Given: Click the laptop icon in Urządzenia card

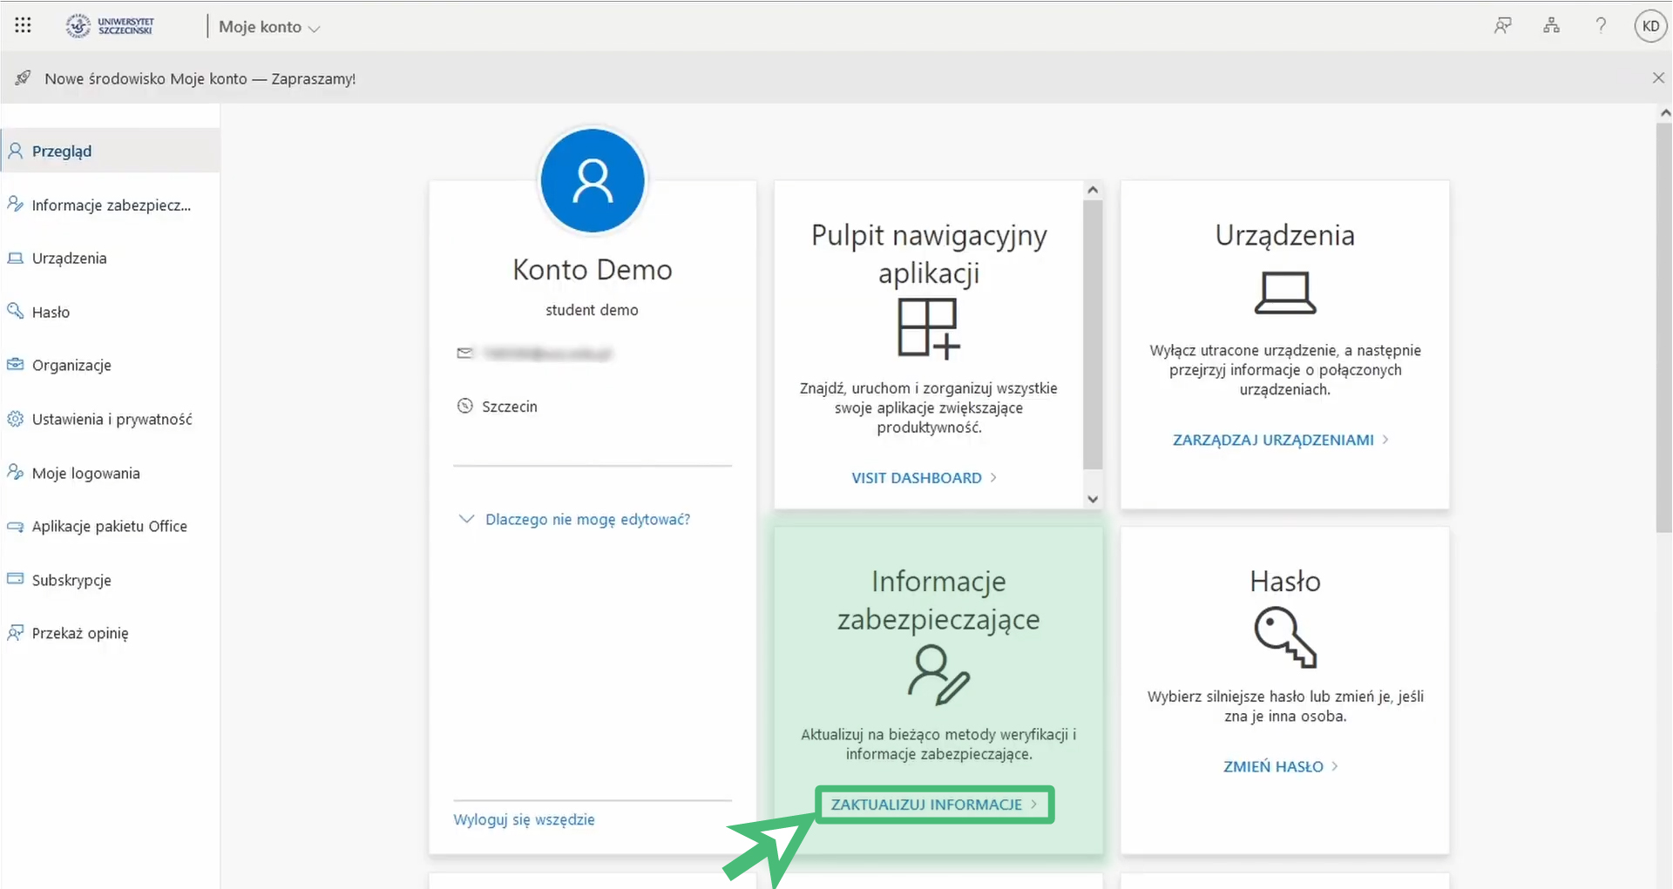Looking at the screenshot, I should click(1284, 293).
